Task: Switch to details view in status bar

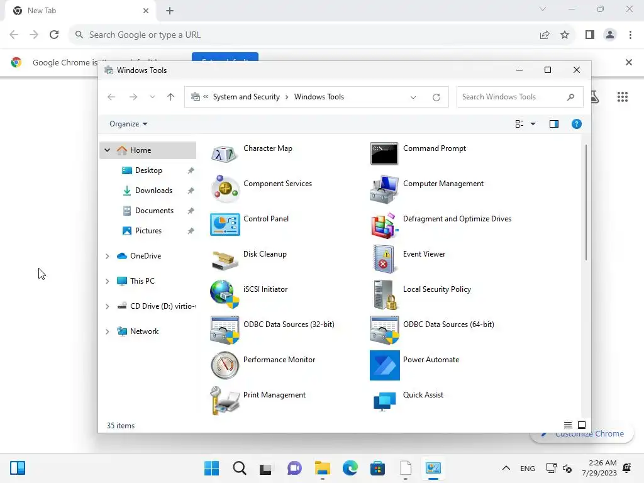Action: pyautogui.click(x=568, y=425)
